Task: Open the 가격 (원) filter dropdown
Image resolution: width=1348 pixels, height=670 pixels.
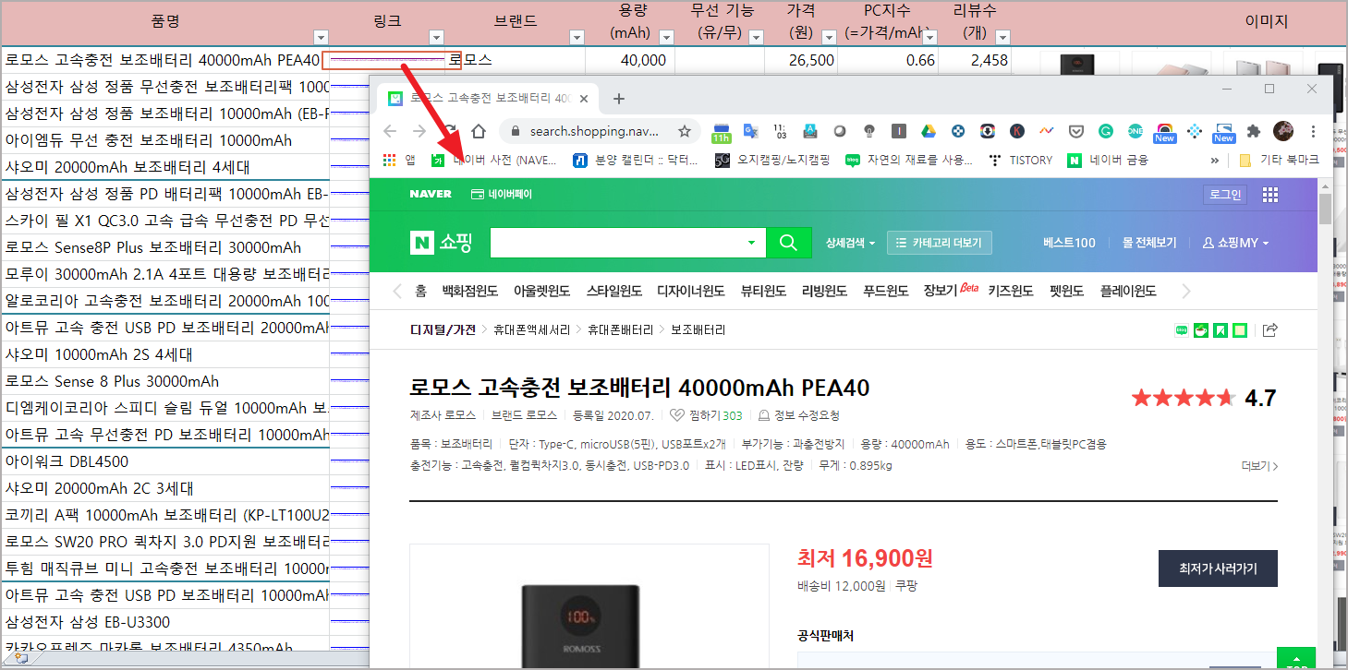Action: pyautogui.click(x=829, y=37)
